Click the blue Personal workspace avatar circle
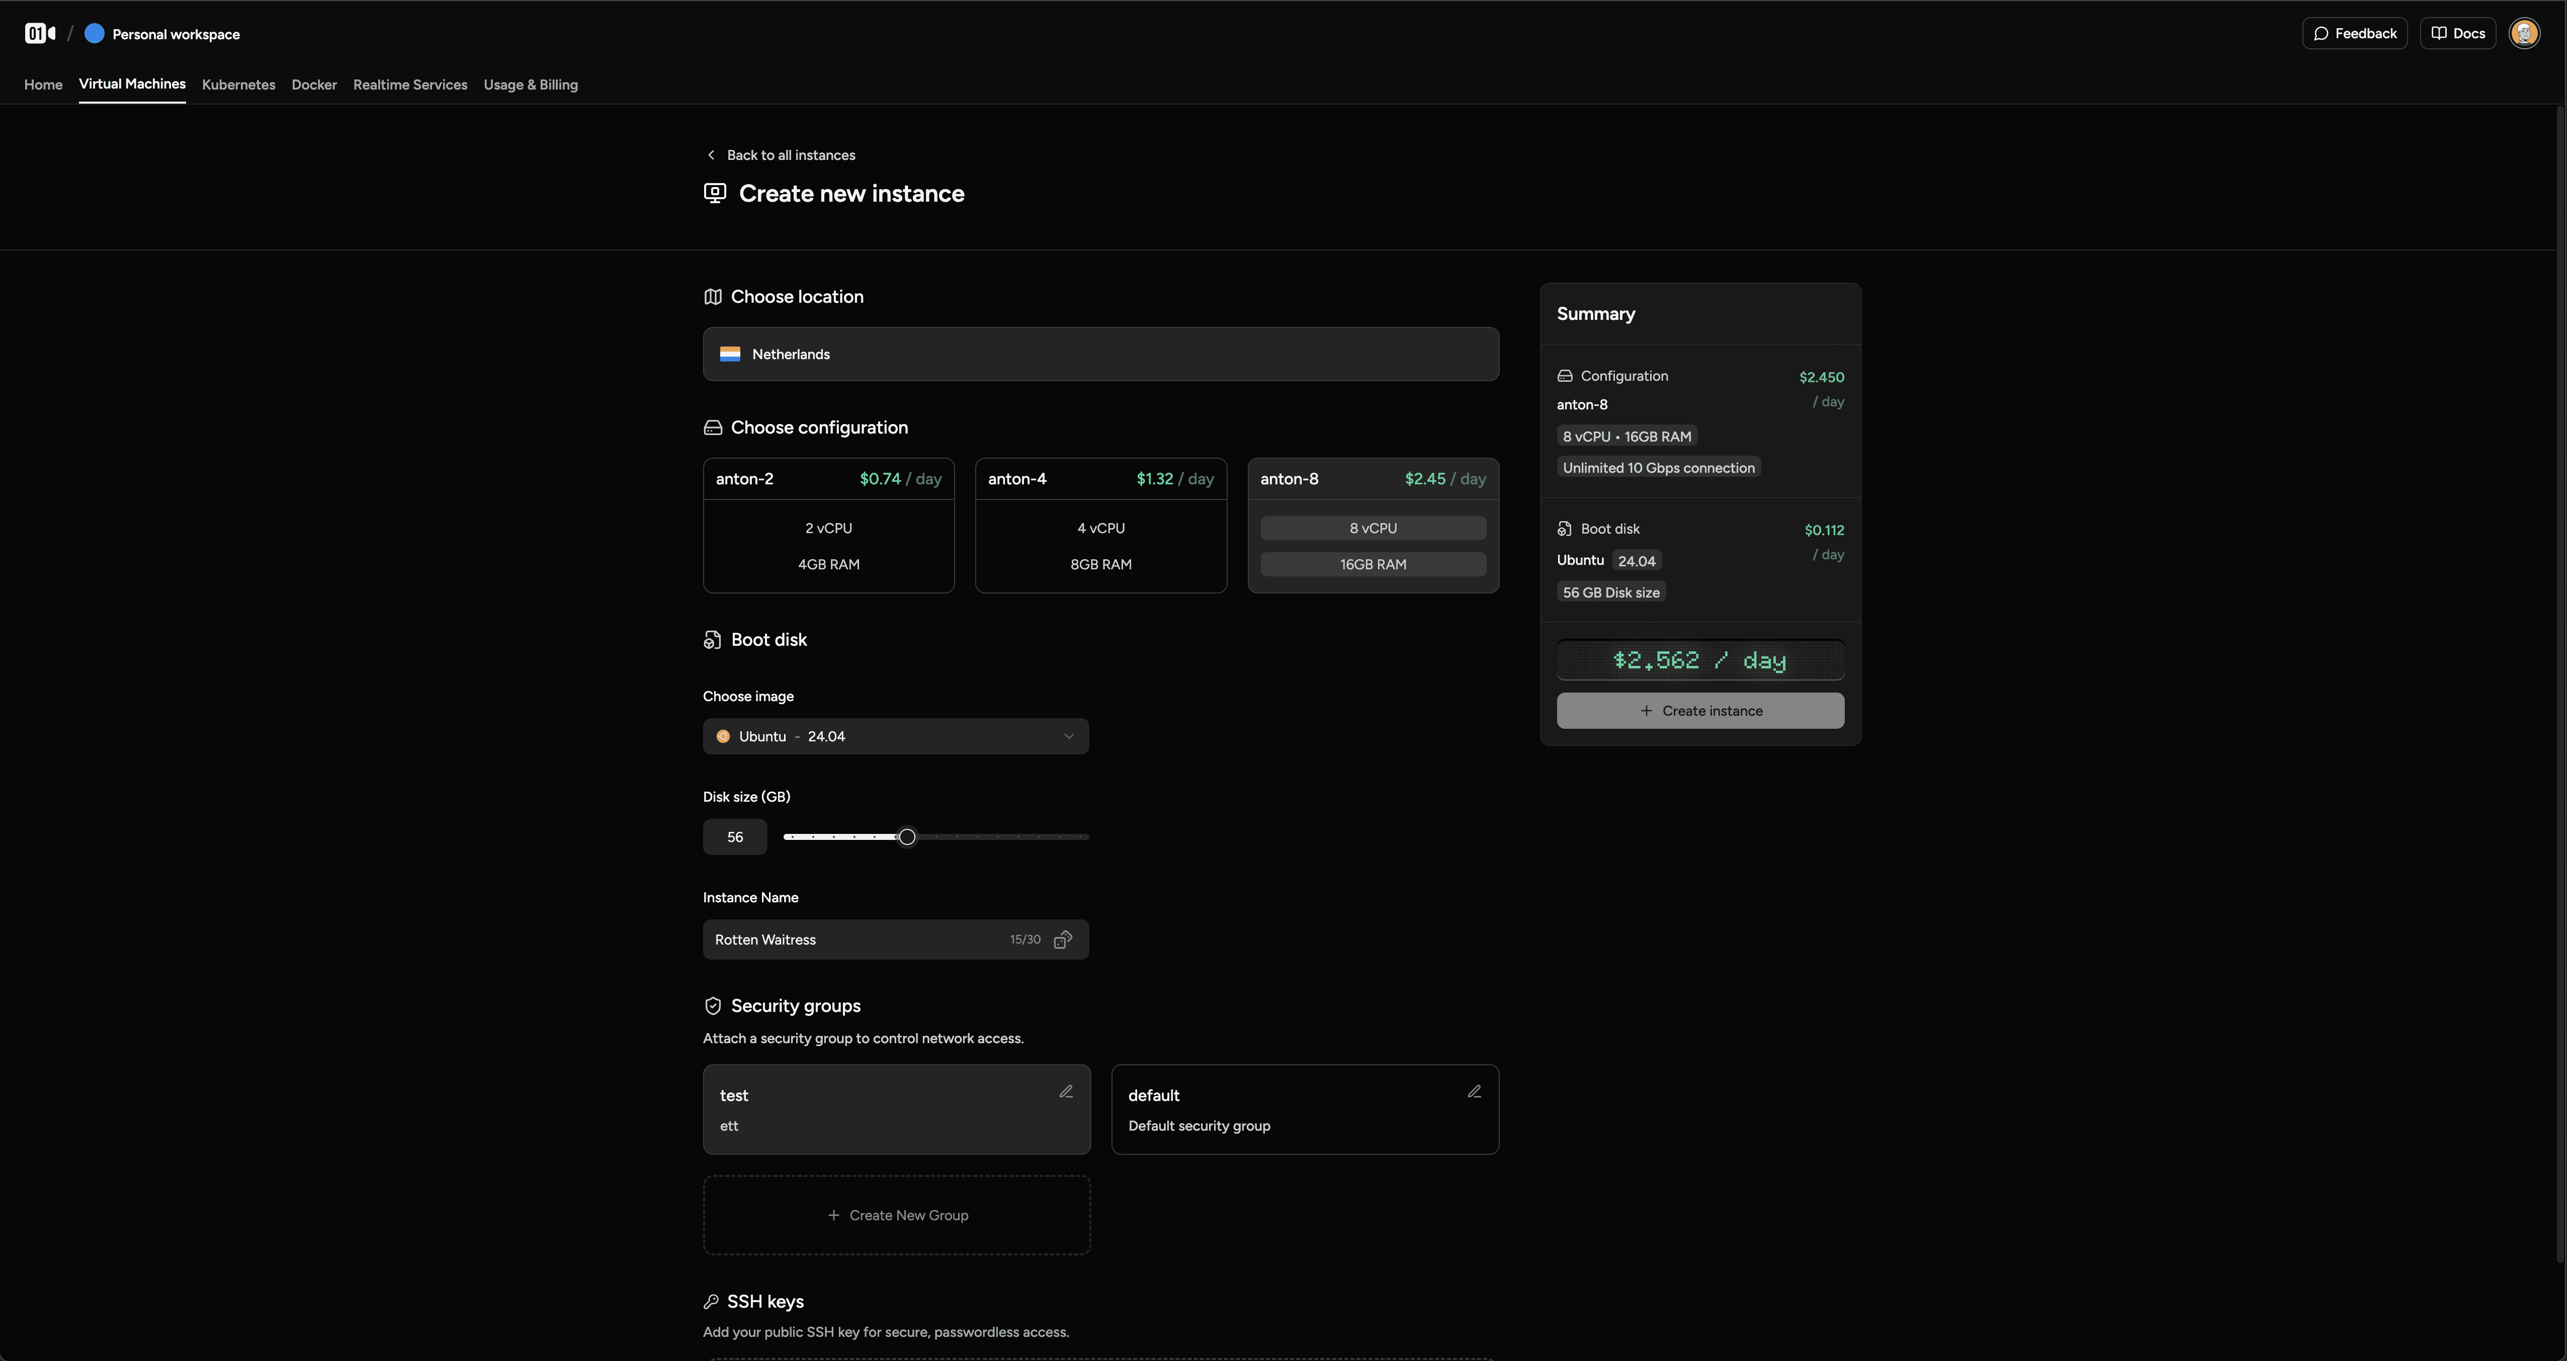 click(95, 33)
